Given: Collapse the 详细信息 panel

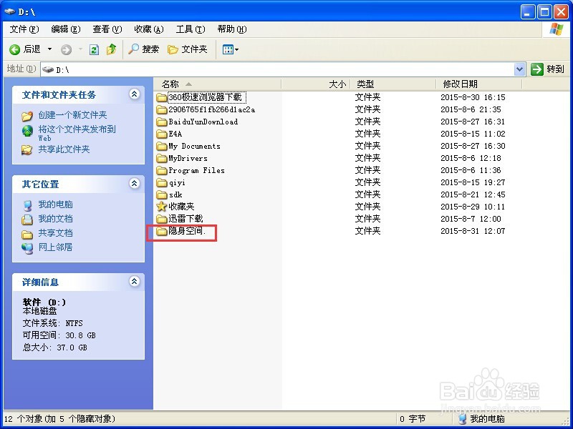Looking at the screenshot, I should coord(135,281).
